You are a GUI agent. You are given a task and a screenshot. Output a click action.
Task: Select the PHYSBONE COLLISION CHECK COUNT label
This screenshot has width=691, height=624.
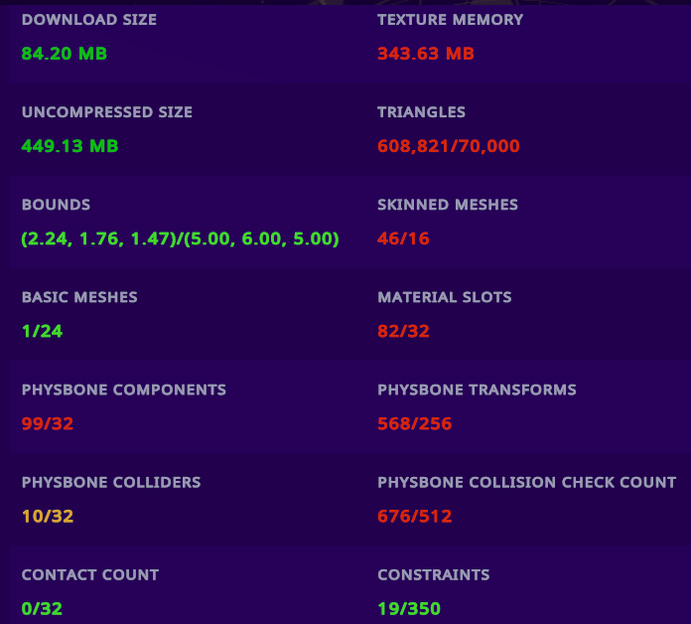click(527, 483)
